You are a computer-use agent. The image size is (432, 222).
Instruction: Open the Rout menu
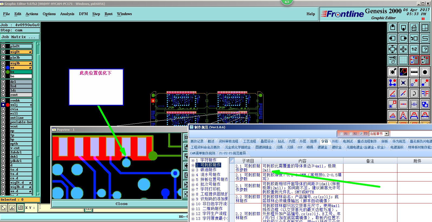(109, 14)
